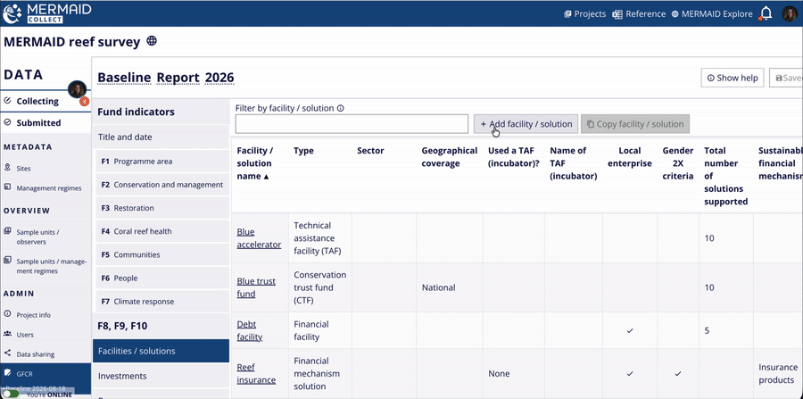Open the Debt facility link
The image size is (803, 399).
(x=250, y=330)
